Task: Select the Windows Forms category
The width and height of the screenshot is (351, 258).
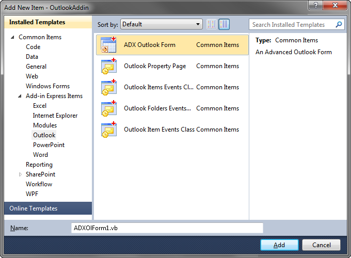Action: [x=47, y=86]
